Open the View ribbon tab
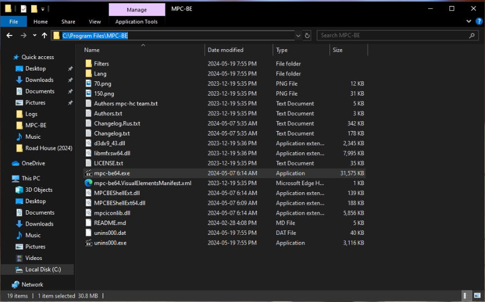485x302 pixels. pyautogui.click(x=94, y=22)
